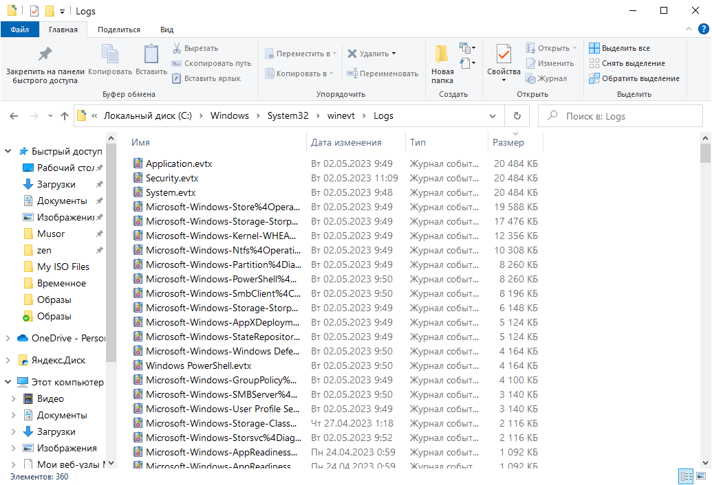Open Customize Quick Access Toolbar dropdown
Screen dimensions: 712x485
(x=62, y=11)
